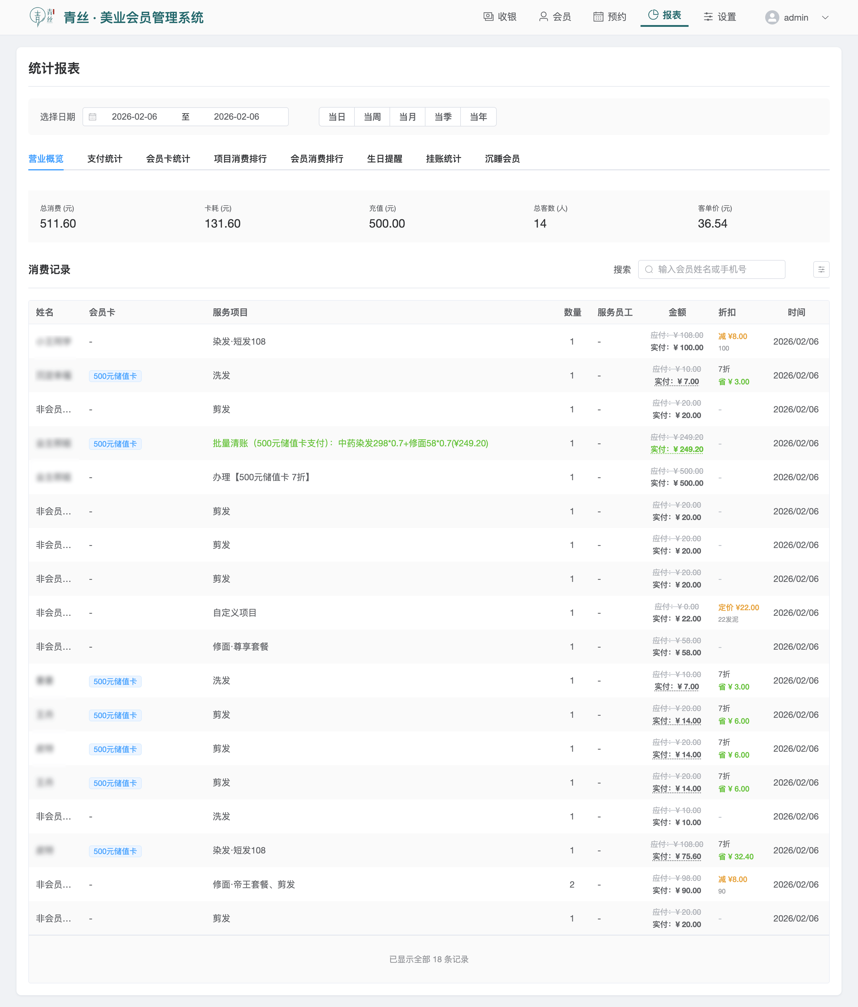Select the 当周 quick range button

point(372,117)
